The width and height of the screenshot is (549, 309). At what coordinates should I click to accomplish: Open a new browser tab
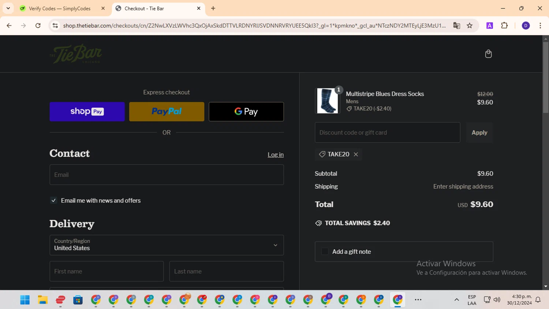click(213, 8)
